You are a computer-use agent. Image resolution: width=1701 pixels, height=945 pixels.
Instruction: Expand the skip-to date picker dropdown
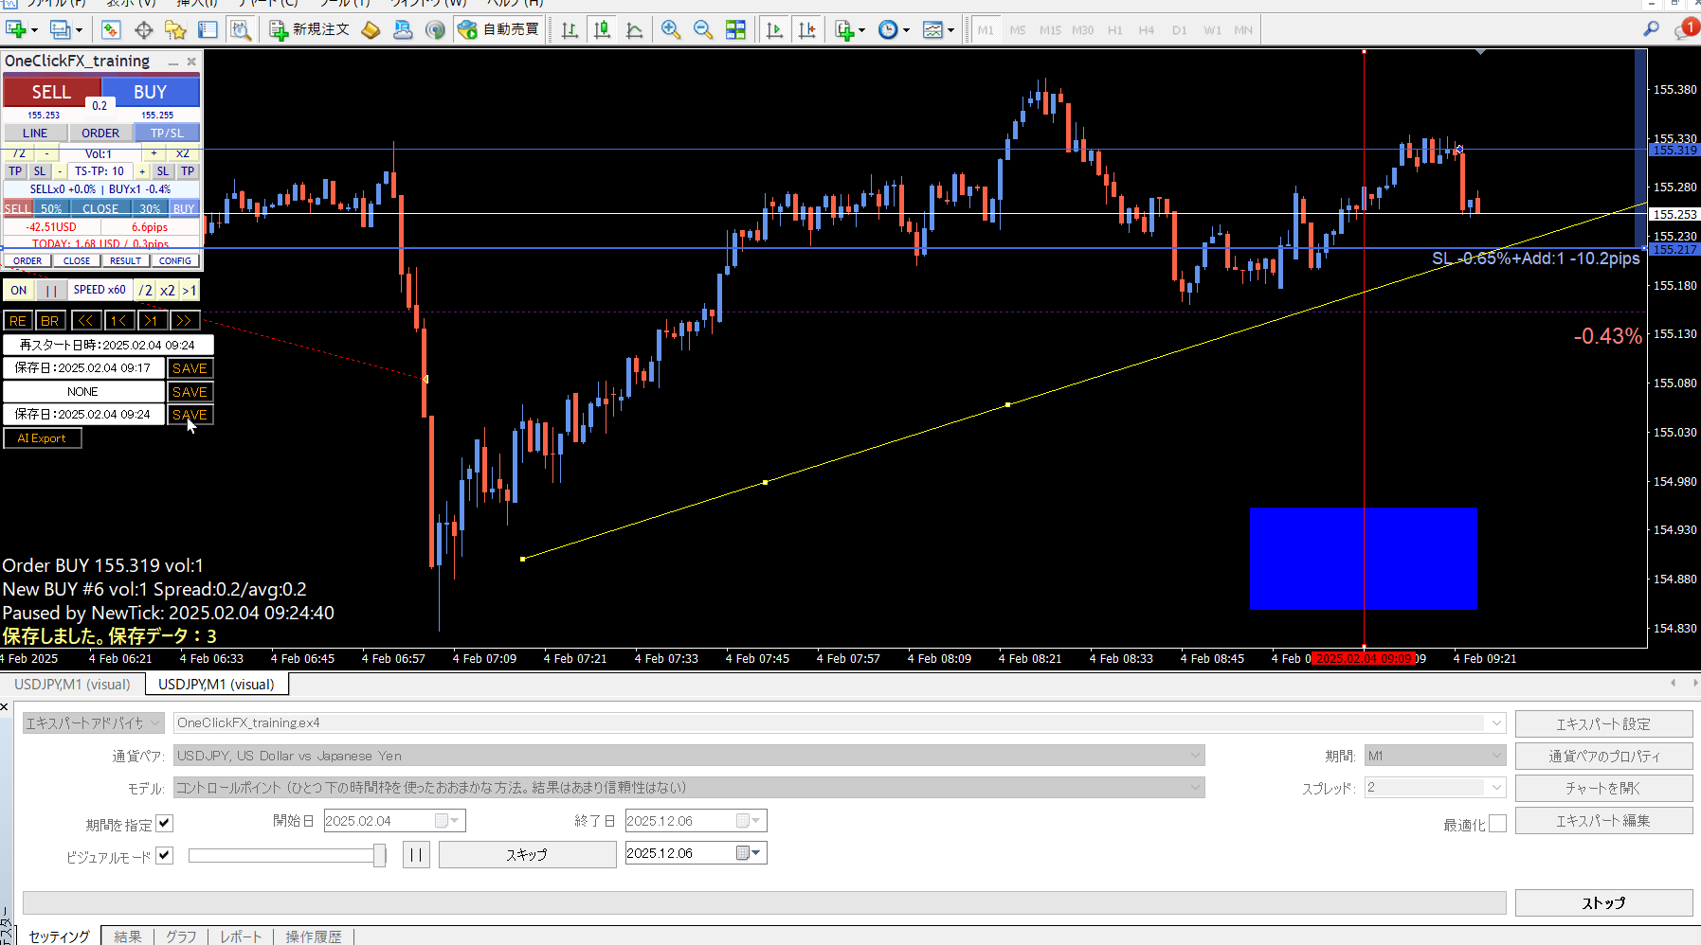pyautogui.click(x=754, y=853)
